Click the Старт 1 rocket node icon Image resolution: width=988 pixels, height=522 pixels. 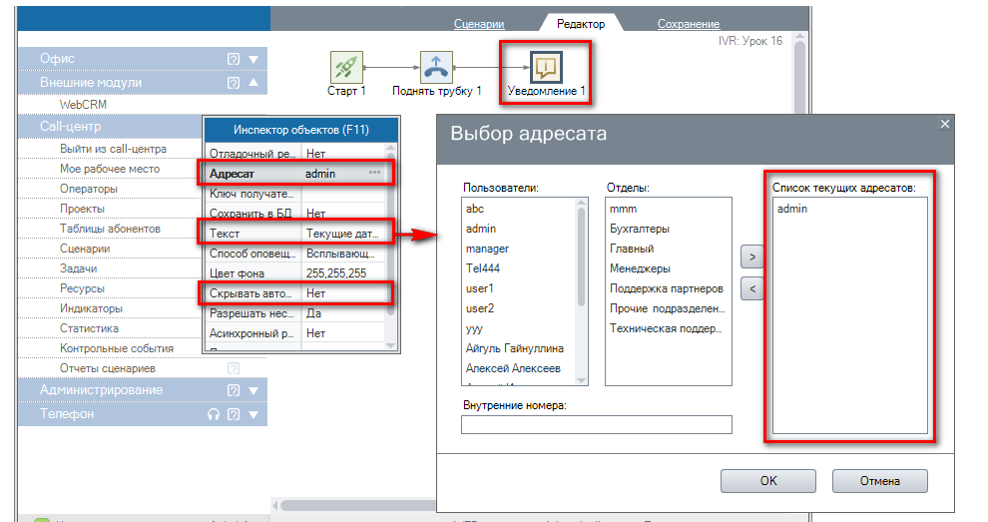click(346, 66)
